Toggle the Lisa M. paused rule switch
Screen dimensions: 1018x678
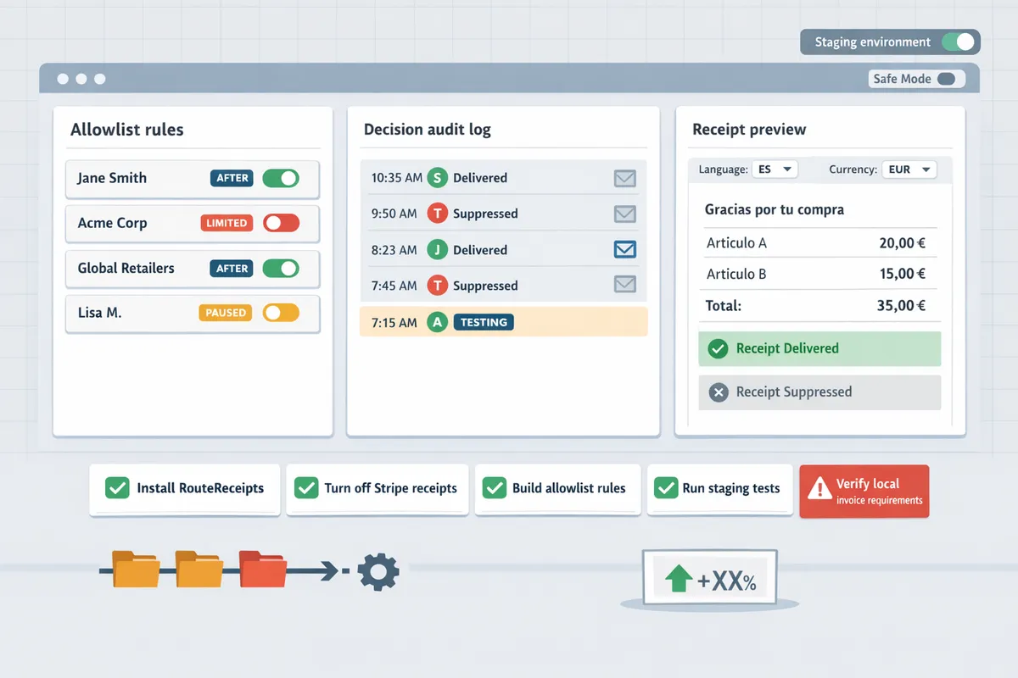tap(281, 313)
